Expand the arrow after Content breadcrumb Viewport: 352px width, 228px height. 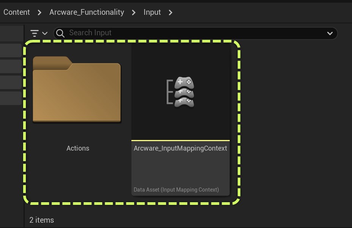[x=39, y=13]
